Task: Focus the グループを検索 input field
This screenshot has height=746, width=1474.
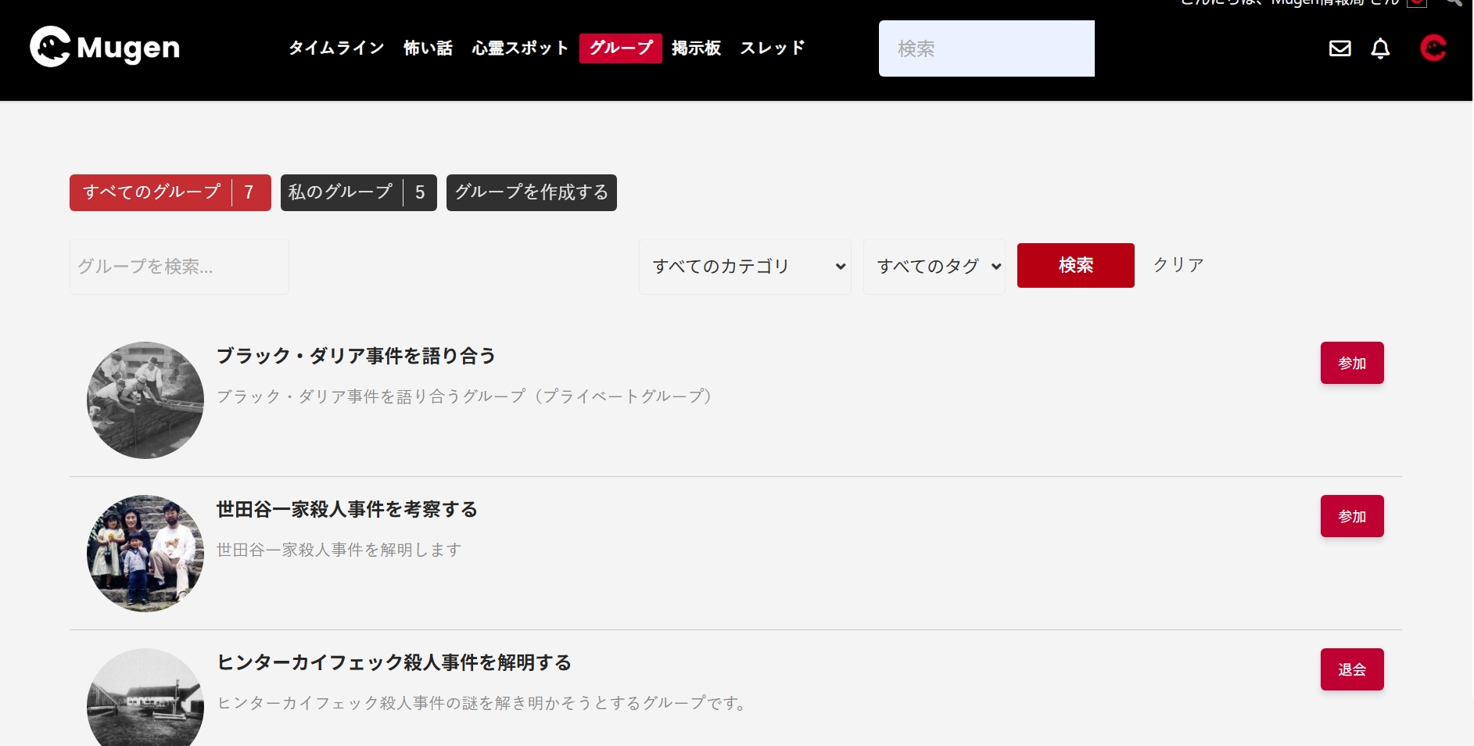Action: coord(179,267)
